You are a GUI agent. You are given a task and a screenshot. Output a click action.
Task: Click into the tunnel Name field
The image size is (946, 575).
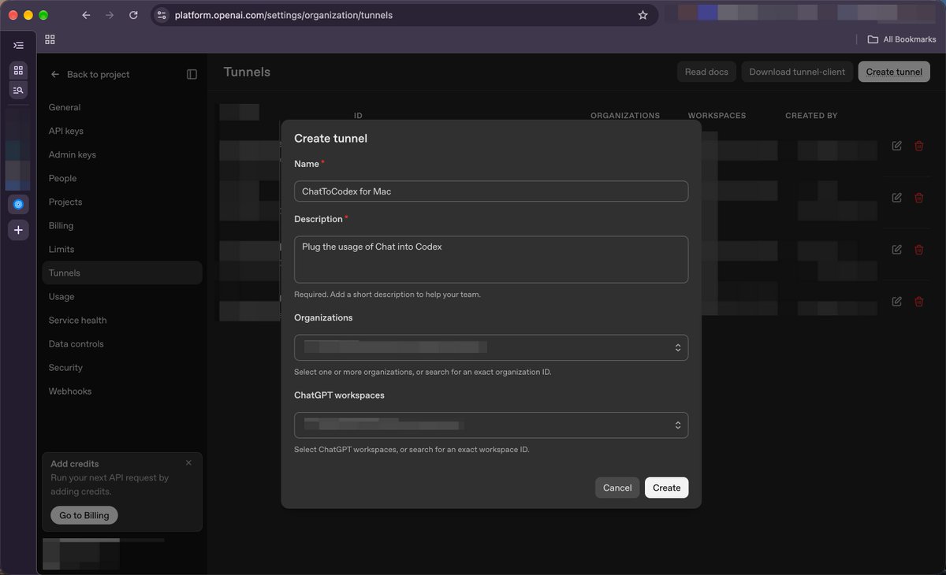click(x=491, y=191)
